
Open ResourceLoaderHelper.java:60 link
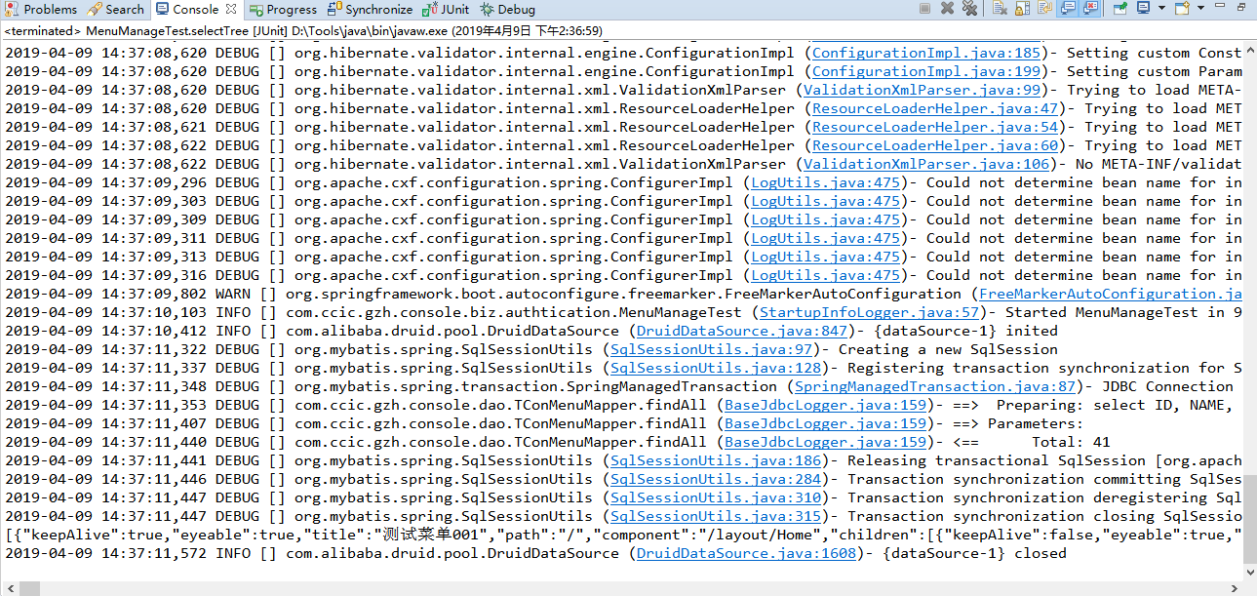tap(934, 145)
